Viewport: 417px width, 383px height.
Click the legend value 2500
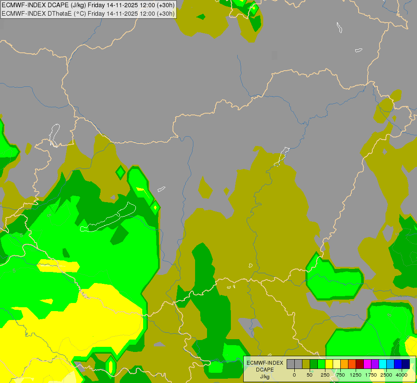[x=386, y=375]
